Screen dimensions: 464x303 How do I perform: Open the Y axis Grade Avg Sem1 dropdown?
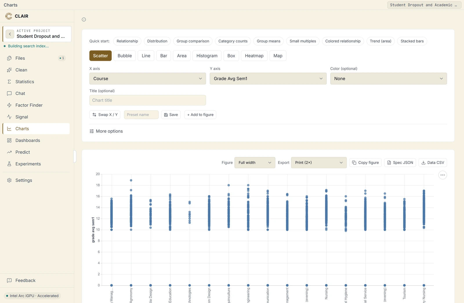point(268,79)
